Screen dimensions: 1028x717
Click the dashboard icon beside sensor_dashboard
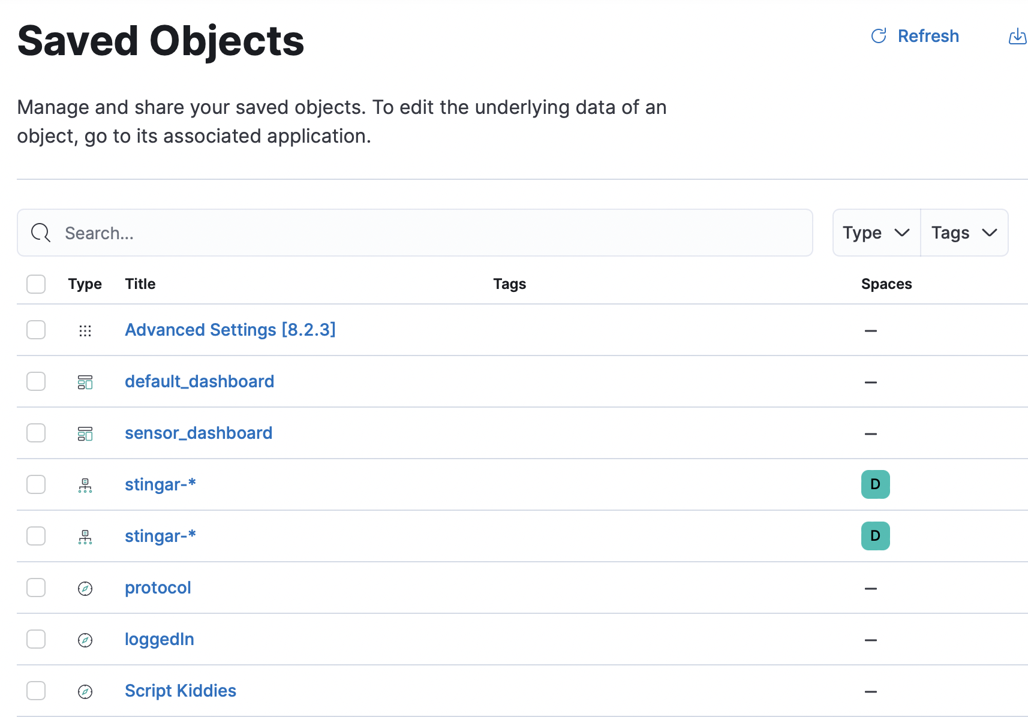click(85, 434)
